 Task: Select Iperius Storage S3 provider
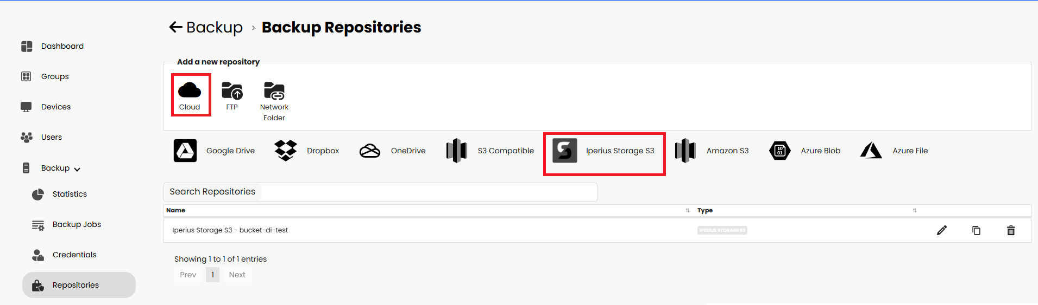point(604,151)
